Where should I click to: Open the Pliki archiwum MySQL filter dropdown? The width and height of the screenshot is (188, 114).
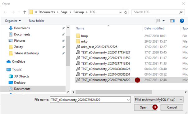158,99
